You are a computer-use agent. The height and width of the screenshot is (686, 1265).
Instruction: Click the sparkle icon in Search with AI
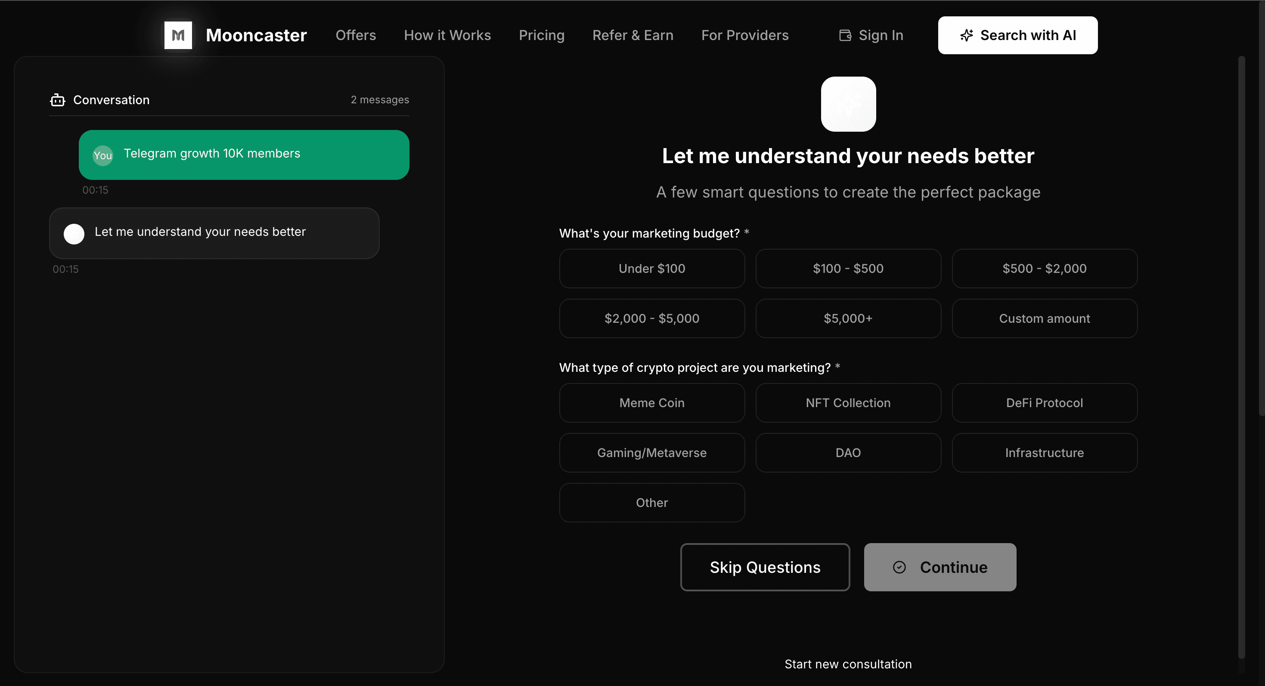pos(966,35)
